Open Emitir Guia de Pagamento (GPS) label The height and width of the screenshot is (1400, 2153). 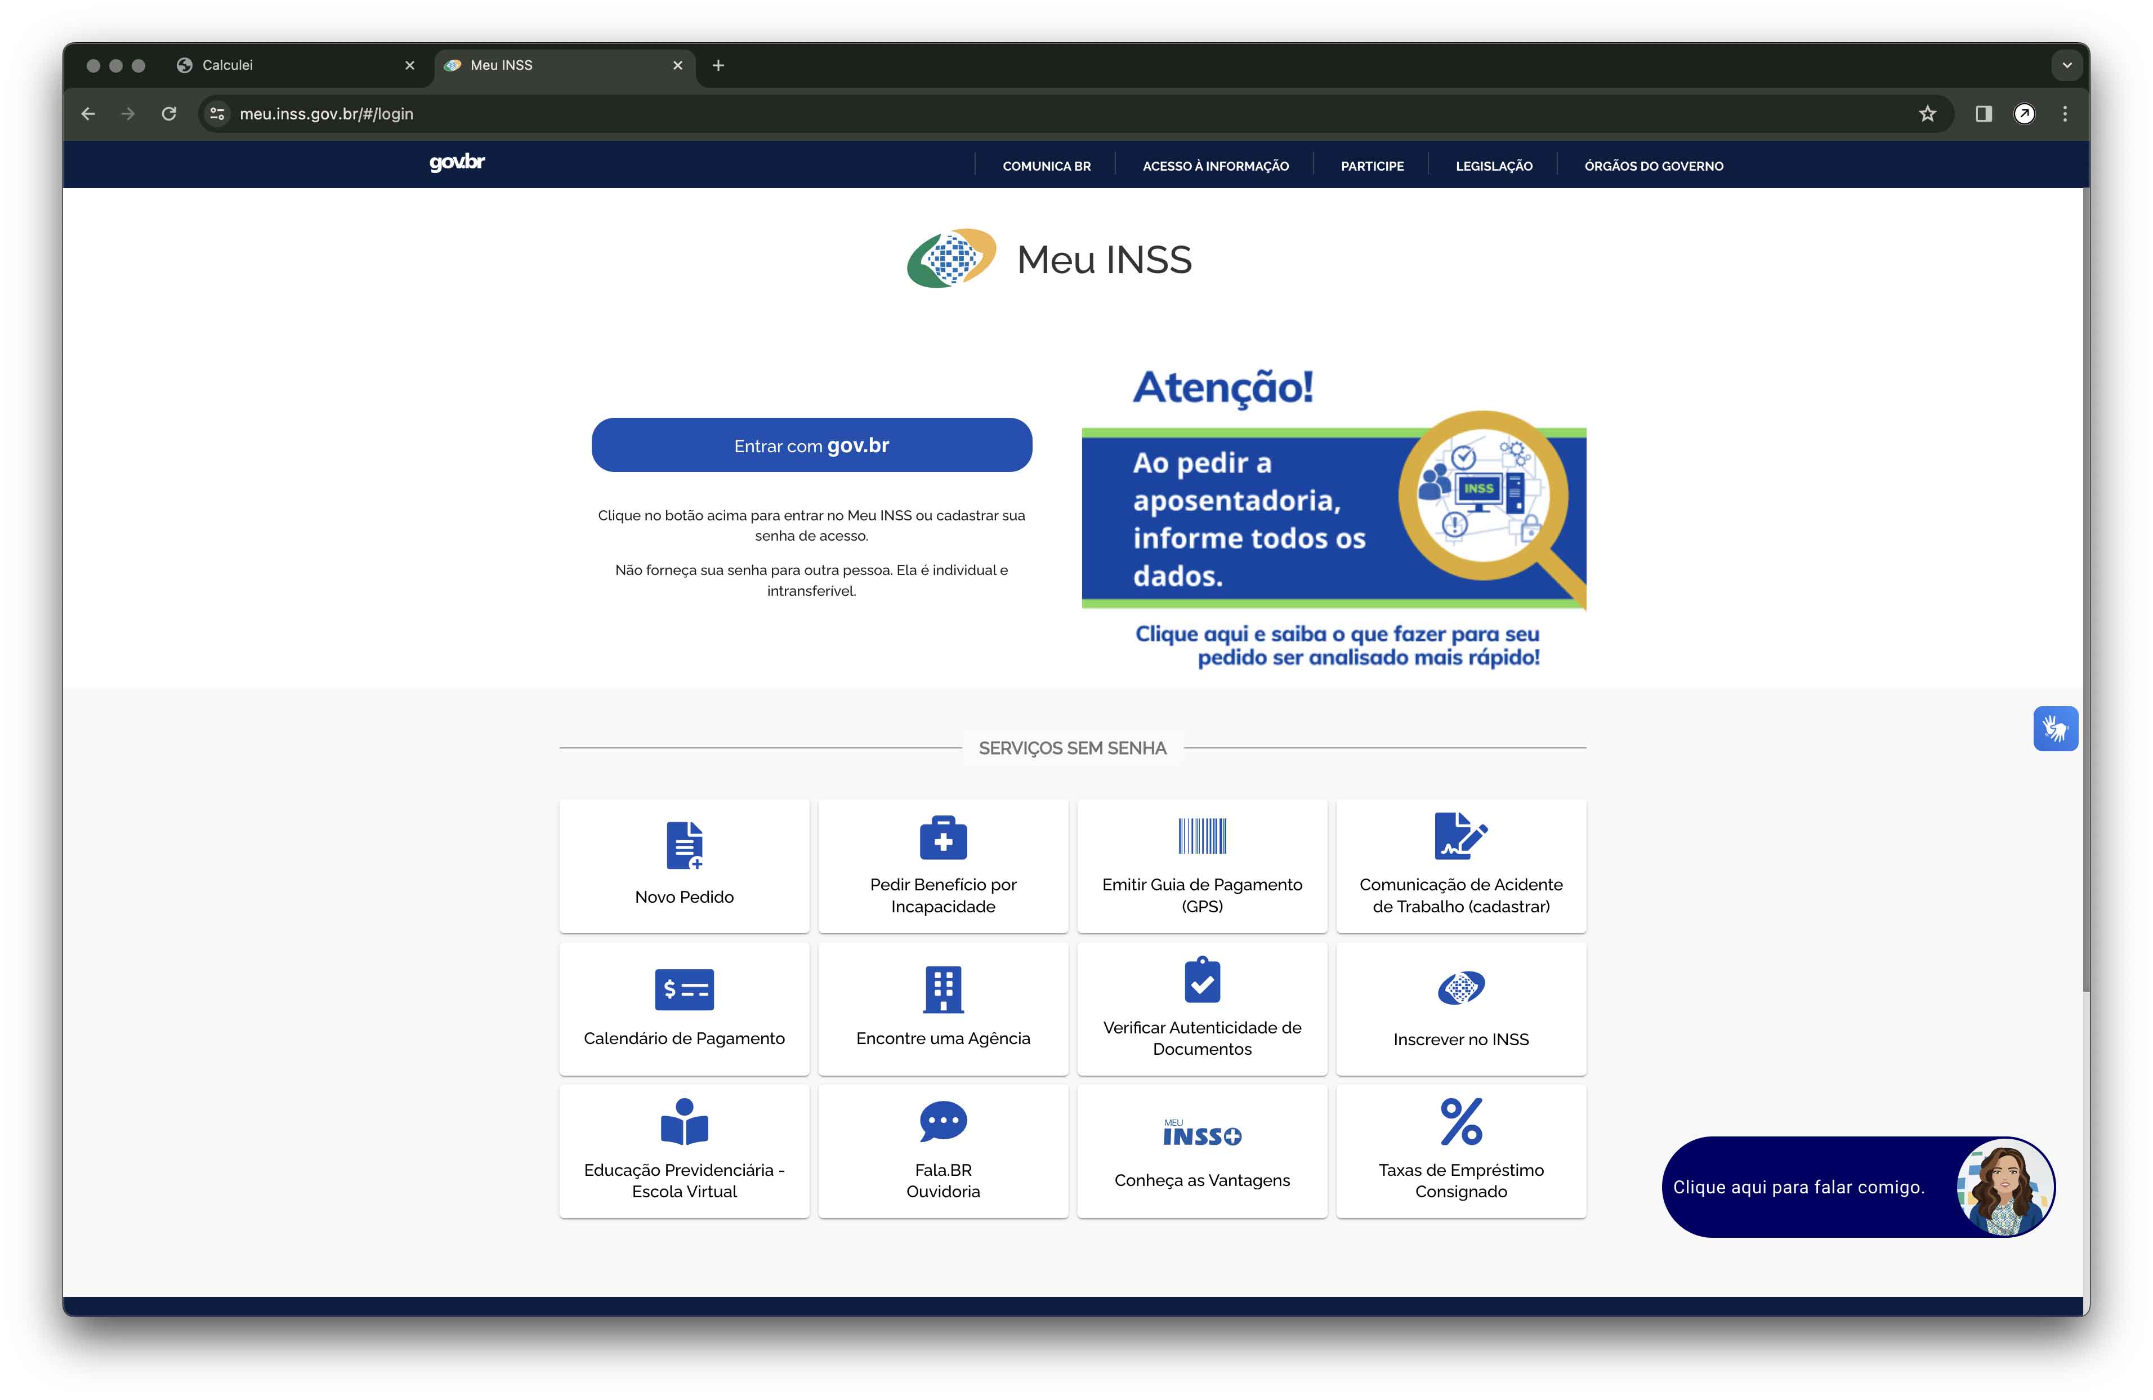click(x=1201, y=896)
